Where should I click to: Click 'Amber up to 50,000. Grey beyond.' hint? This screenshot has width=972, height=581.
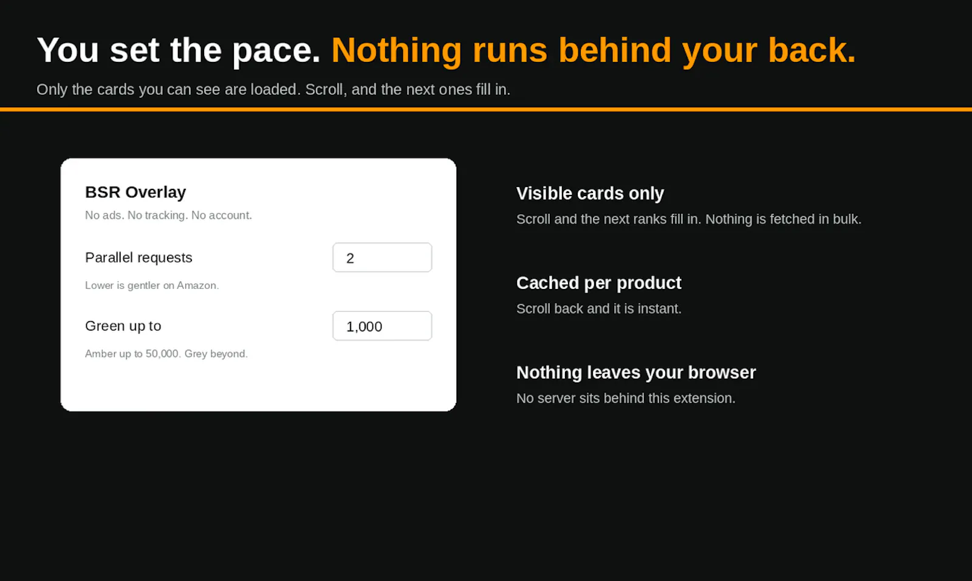pos(166,354)
